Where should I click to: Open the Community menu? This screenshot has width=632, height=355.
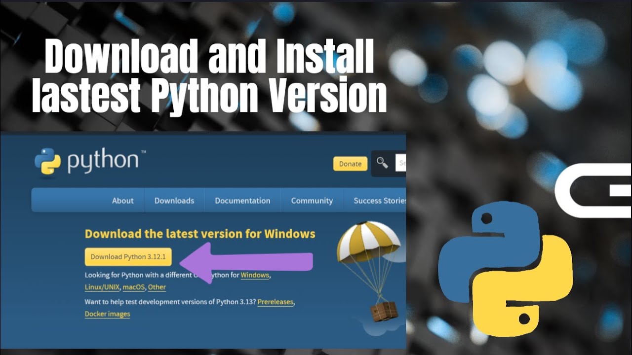(312, 200)
